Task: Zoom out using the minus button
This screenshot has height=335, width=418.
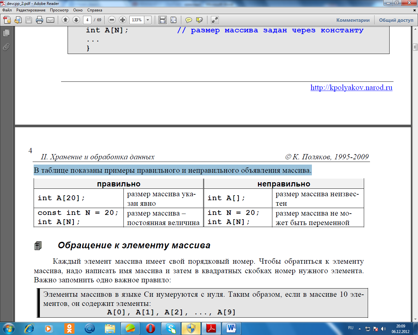Action: (x=112, y=20)
